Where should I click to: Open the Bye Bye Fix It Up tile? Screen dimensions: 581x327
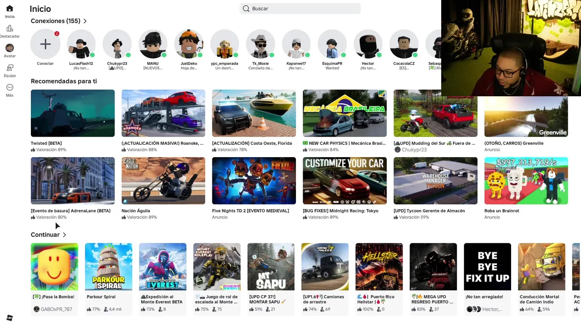[x=487, y=267]
